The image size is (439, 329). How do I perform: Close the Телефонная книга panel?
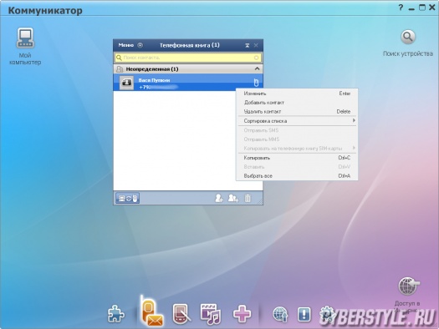click(x=256, y=45)
